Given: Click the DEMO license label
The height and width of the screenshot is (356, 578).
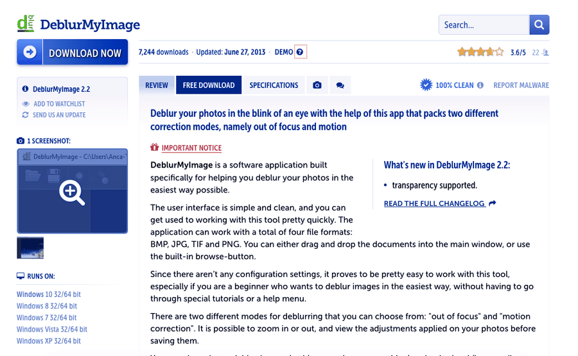Looking at the screenshot, I should (x=284, y=52).
